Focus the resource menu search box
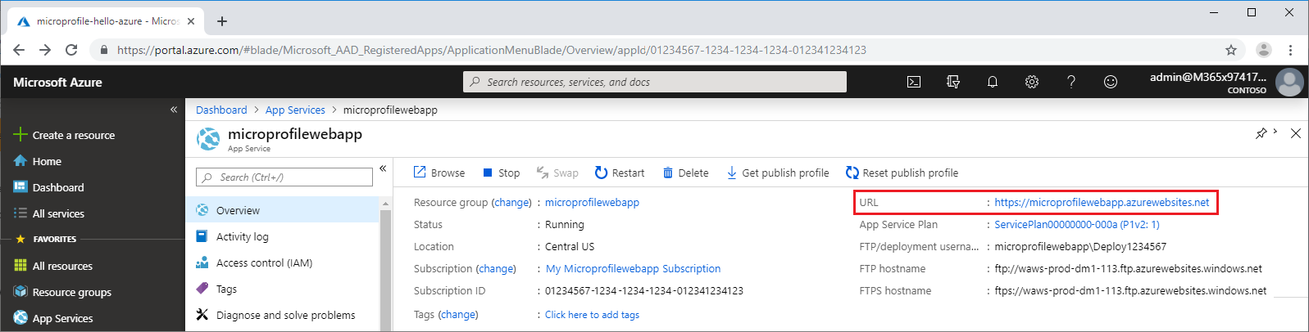This screenshot has width=1309, height=332. click(x=284, y=177)
